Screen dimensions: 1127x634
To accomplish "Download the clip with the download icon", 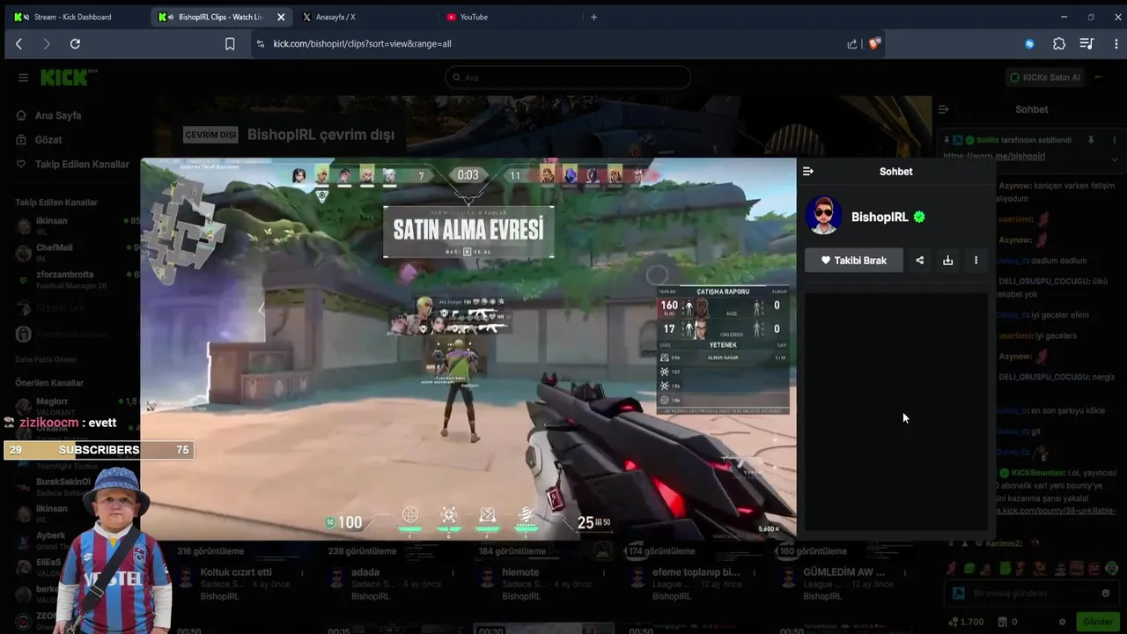I will coord(947,261).
